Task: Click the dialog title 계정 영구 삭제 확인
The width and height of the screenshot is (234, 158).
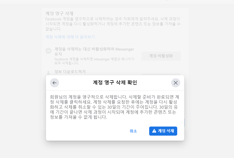Action: 115,83
